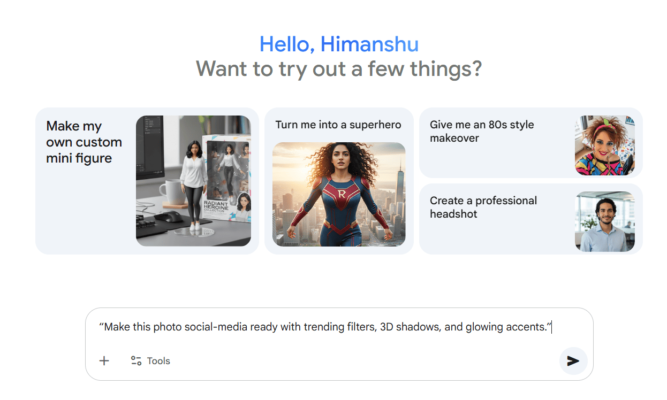Click the Tools label text
667x400 pixels.
tap(160, 360)
